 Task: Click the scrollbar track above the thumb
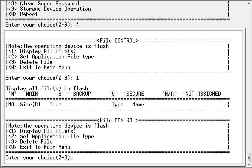pyautogui.click(x=249, y=89)
